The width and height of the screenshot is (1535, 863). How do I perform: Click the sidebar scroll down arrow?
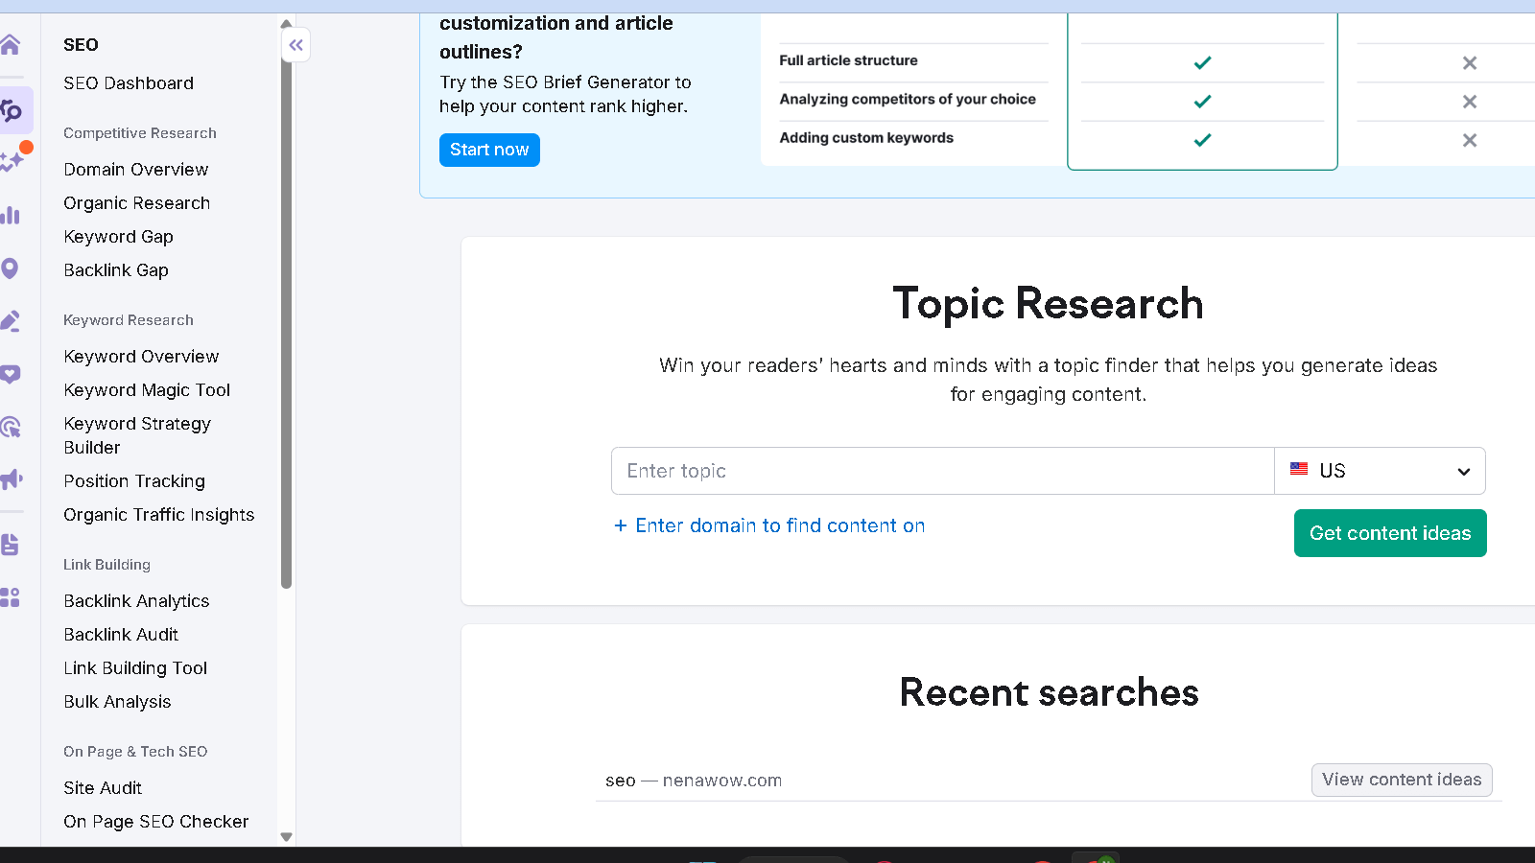pos(286,836)
